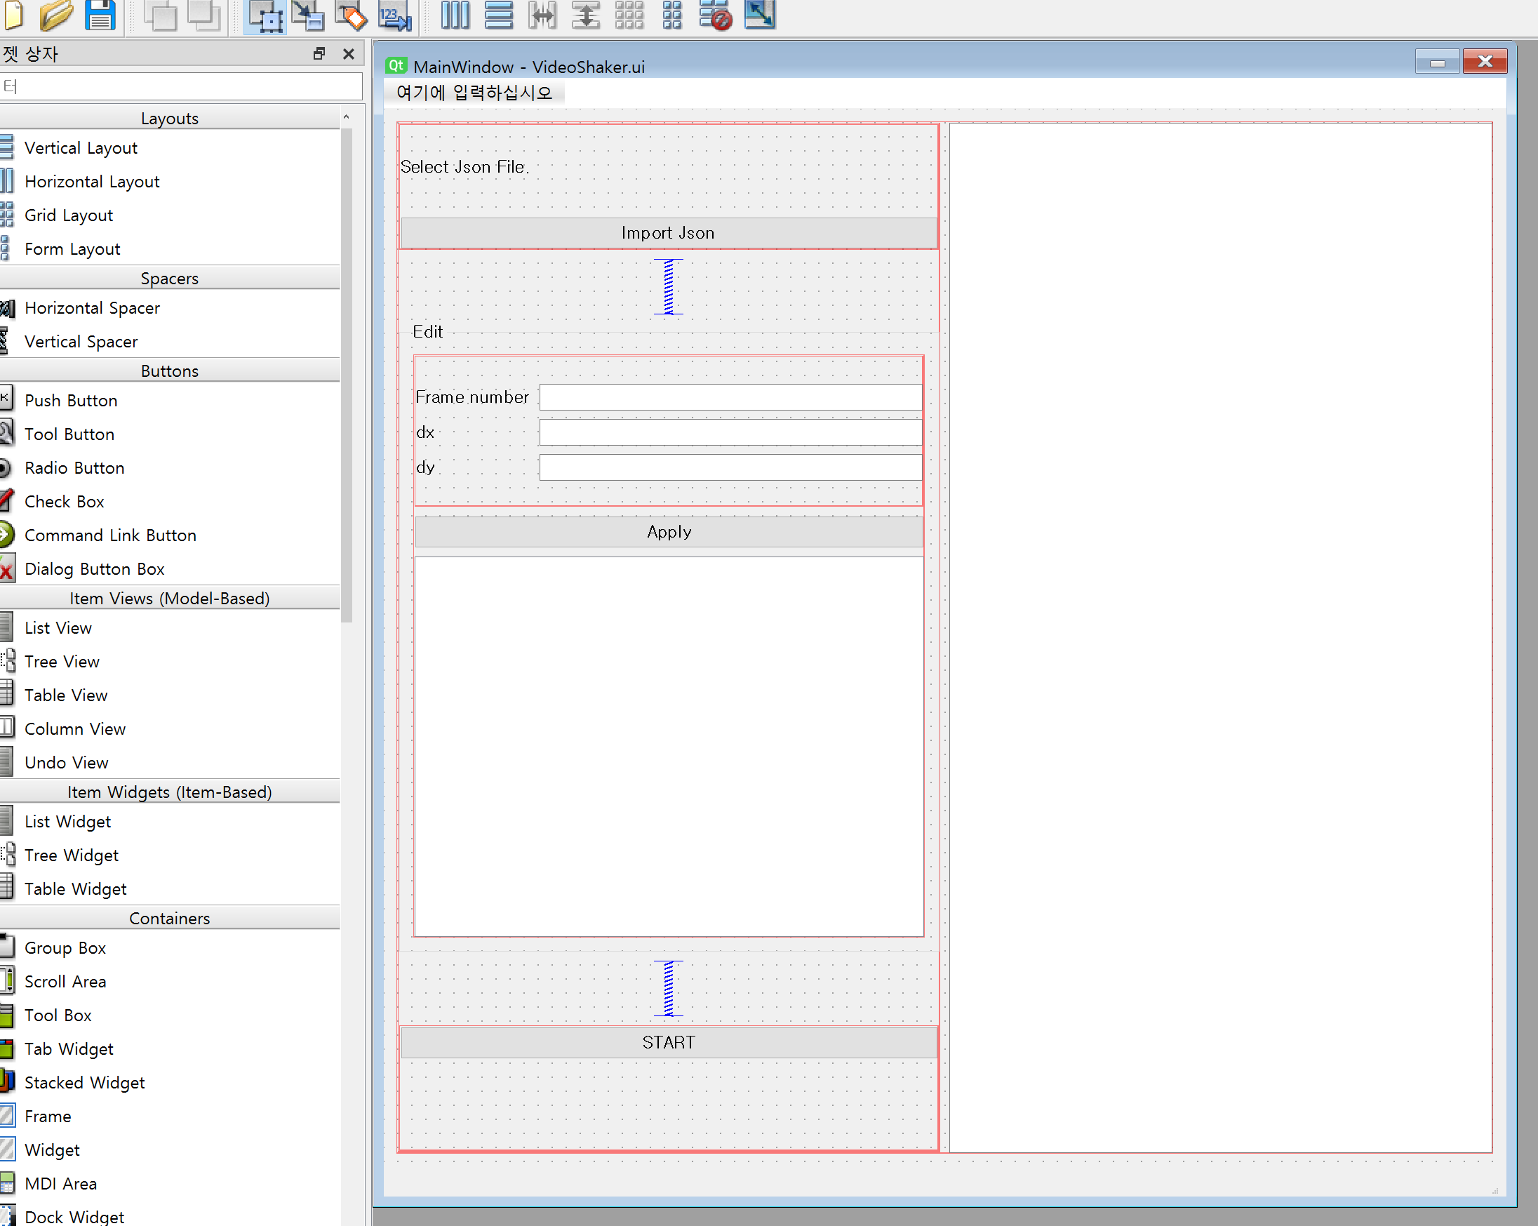Float the widget box dock panel
This screenshot has width=1538, height=1226.
[x=319, y=53]
